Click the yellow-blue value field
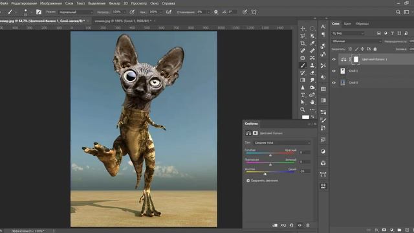Screen dimensions: 414x233 [305, 171]
